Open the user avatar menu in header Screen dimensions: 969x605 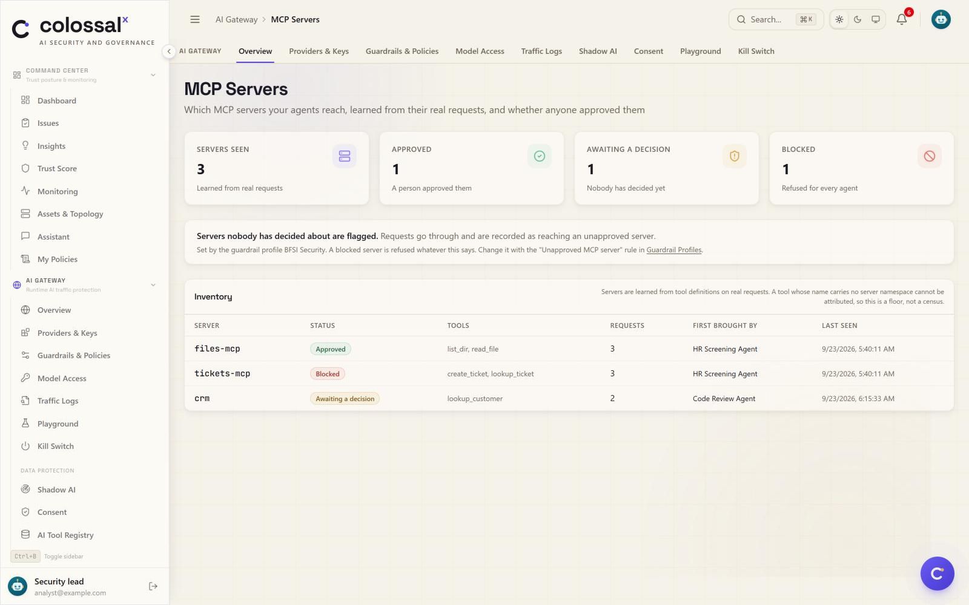pos(941,19)
